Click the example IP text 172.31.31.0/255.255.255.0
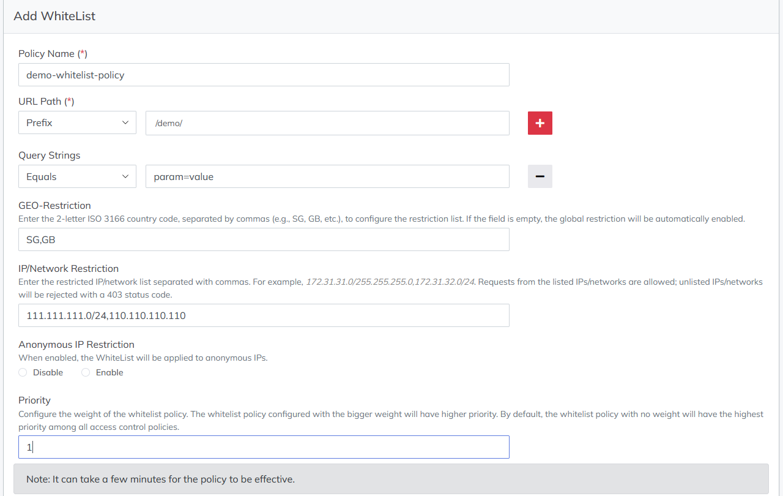The width and height of the screenshot is (783, 496). tap(360, 282)
